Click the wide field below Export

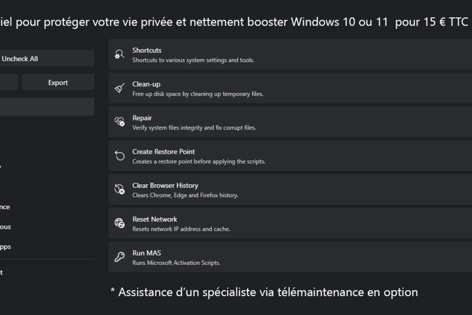[x=47, y=107]
